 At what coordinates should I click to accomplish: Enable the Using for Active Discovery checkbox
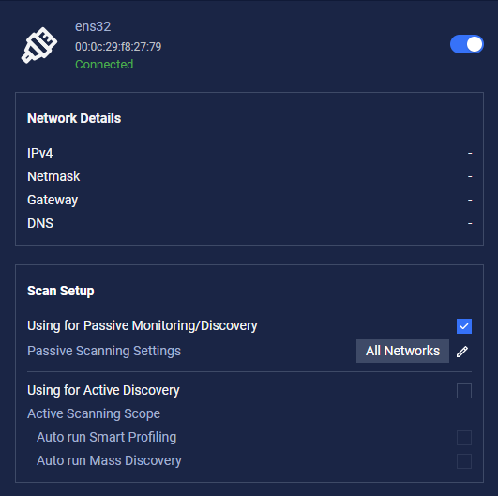464,391
